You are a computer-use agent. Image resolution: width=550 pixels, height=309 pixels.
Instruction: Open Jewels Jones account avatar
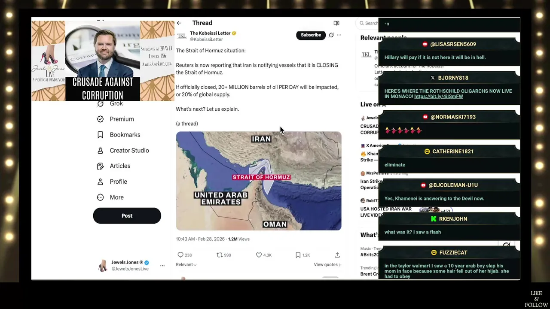click(103, 266)
